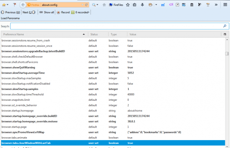The height and width of the screenshot is (148, 230).
Task: Select browser.shell.checkDefaultBrowser preference
Action: click(x=113, y=57)
